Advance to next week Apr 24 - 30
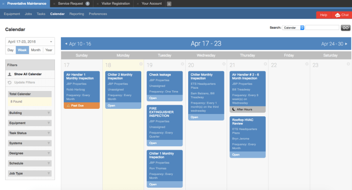The image size is (352, 190). tap(334, 44)
